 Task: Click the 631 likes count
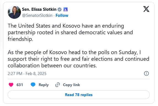coord(20,85)
